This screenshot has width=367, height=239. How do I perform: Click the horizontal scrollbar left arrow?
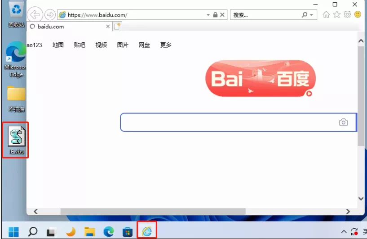click(35, 212)
